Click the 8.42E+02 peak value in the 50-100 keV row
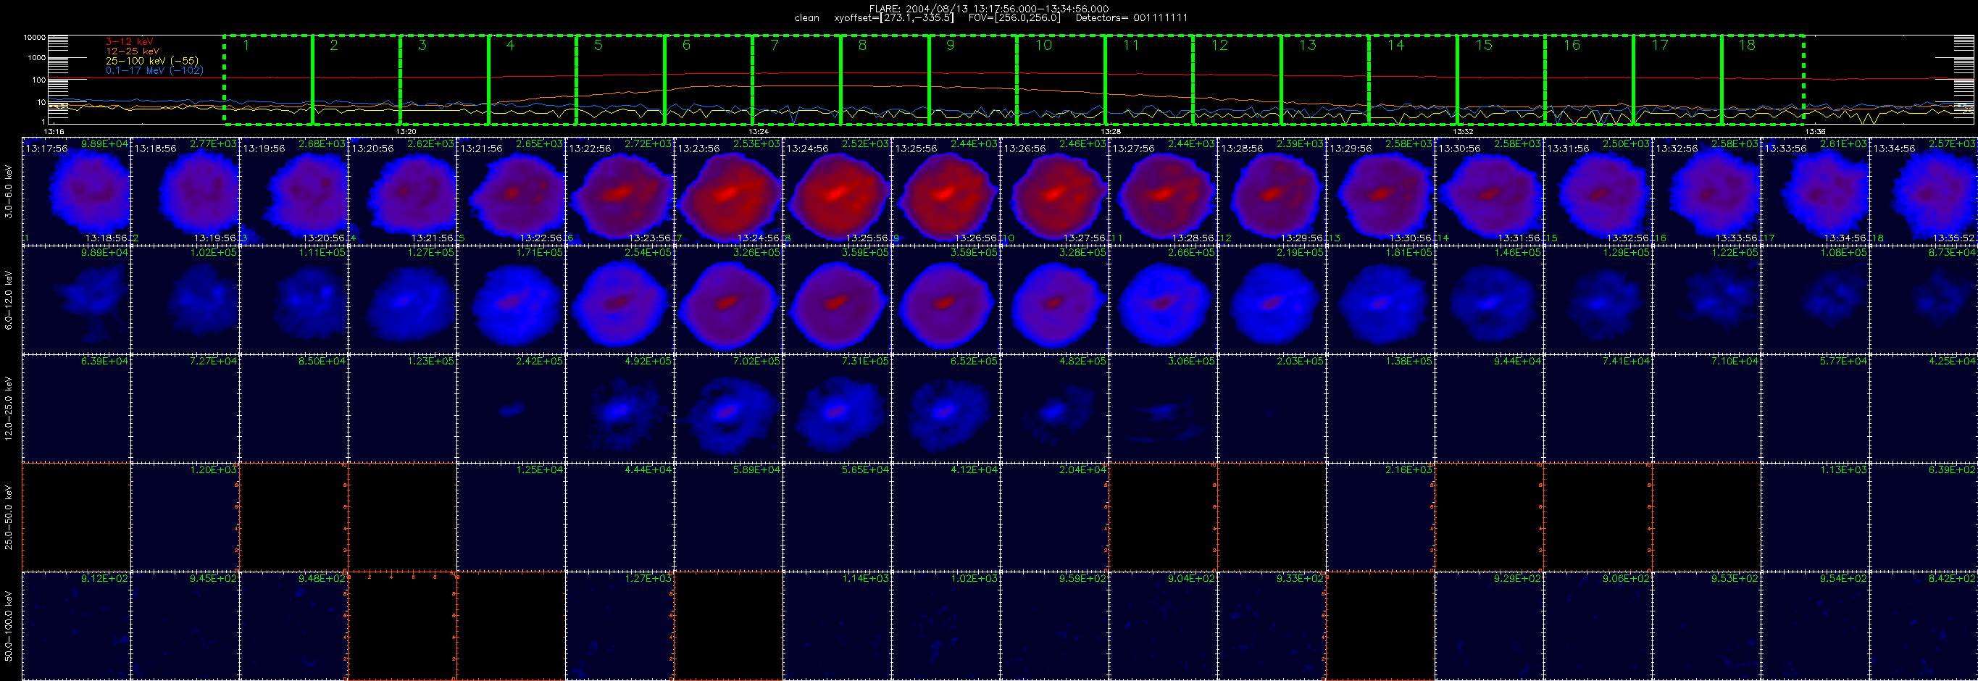This screenshot has height=681, width=1978. click(1953, 578)
